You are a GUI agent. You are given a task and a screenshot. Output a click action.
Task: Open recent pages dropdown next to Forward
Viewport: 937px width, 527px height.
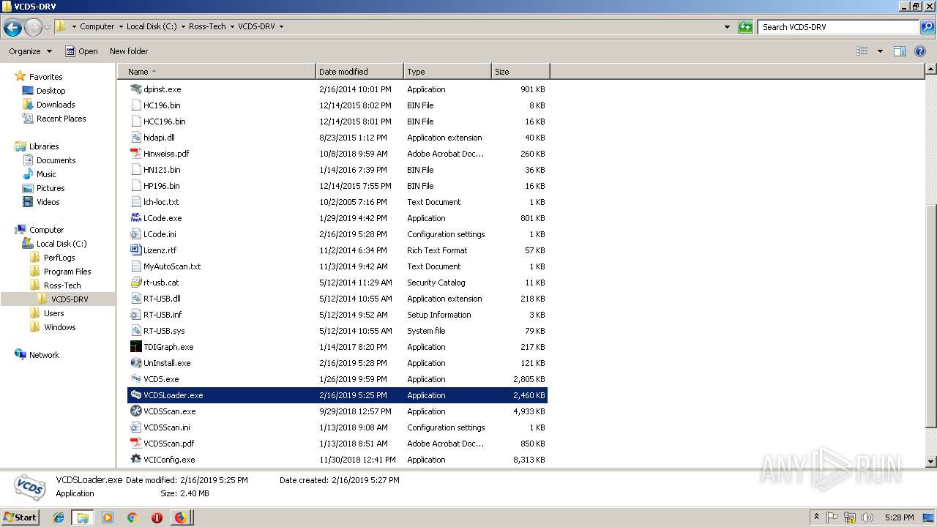click(48, 28)
